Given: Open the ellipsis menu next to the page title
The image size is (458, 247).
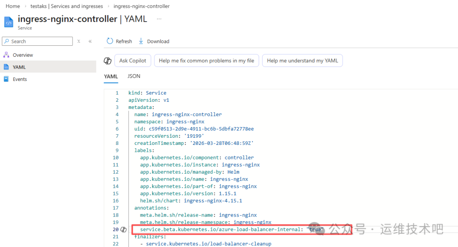Looking at the screenshot, I should [159, 19].
